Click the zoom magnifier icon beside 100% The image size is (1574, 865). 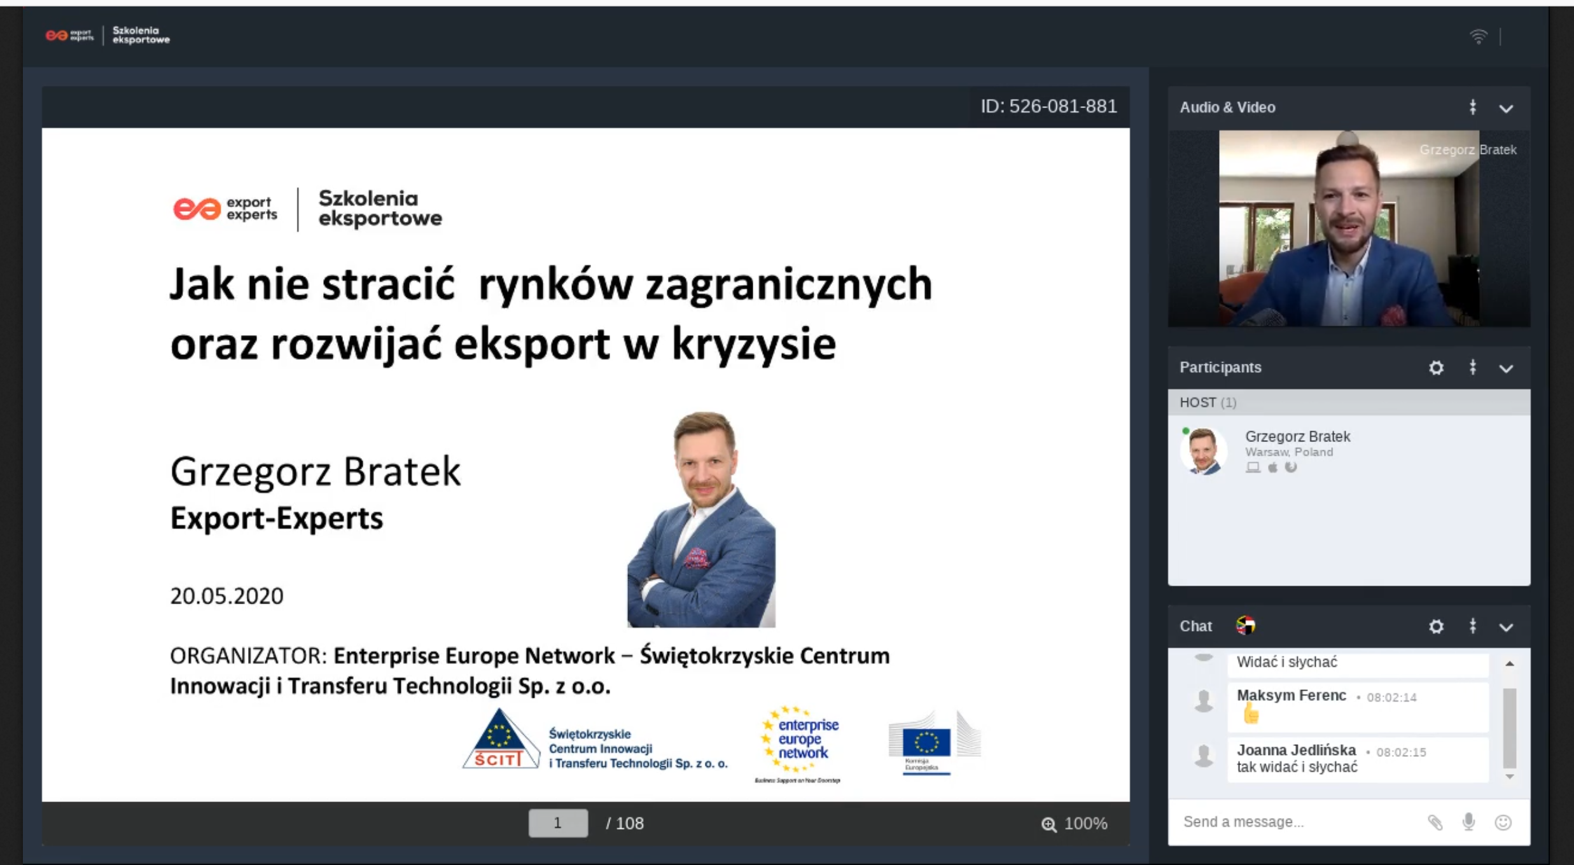(1048, 824)
